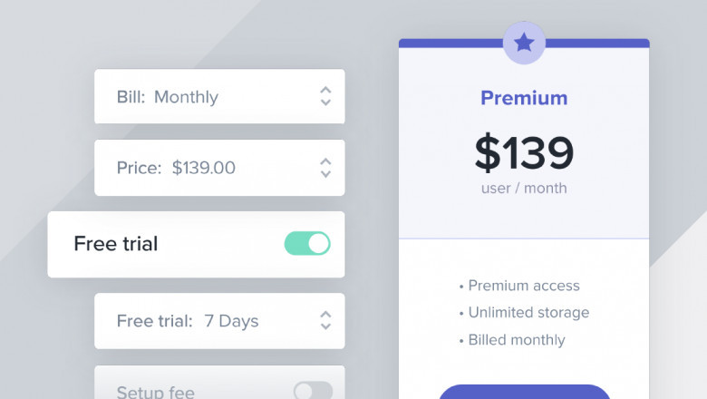Image resolution: width=707 pixels, height=399 pixels.
Task: Click the star badge atop the Premium card
Action: (524, 43)
